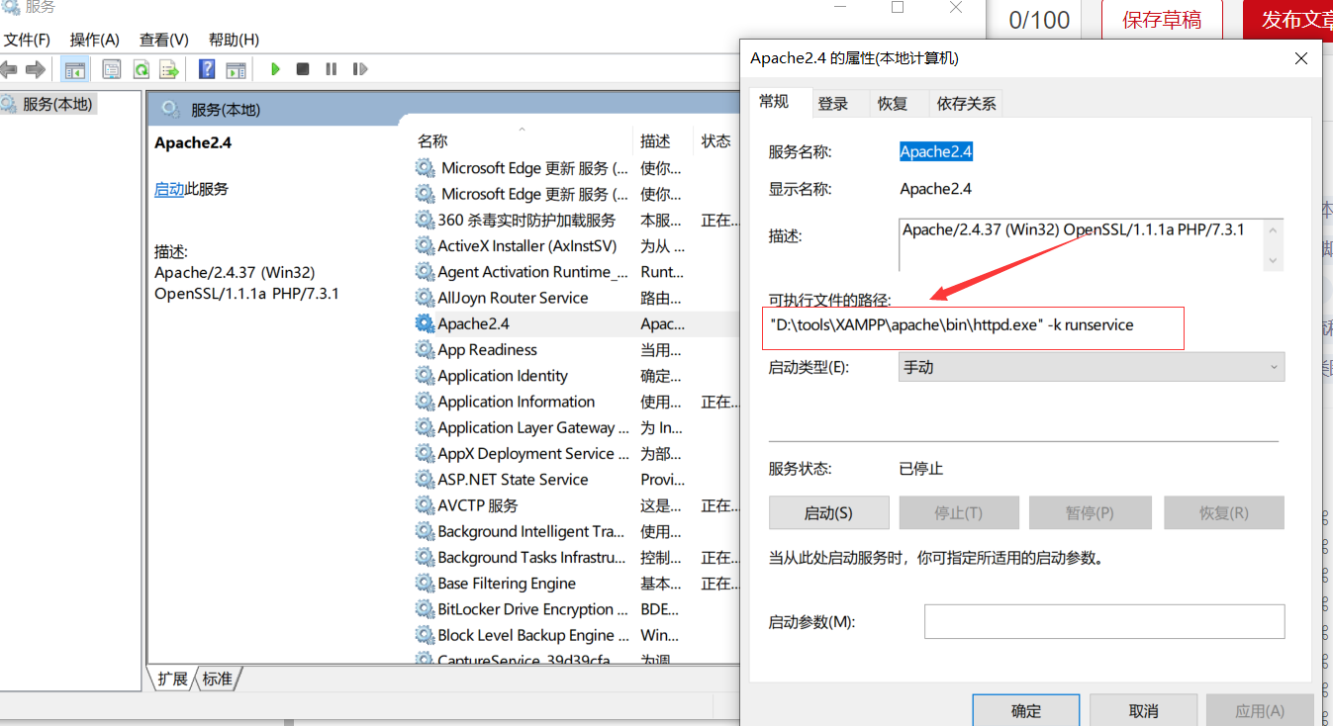
Task: Click the gear icon of the Apache2.4 service
Action: (x=425, y=323)
